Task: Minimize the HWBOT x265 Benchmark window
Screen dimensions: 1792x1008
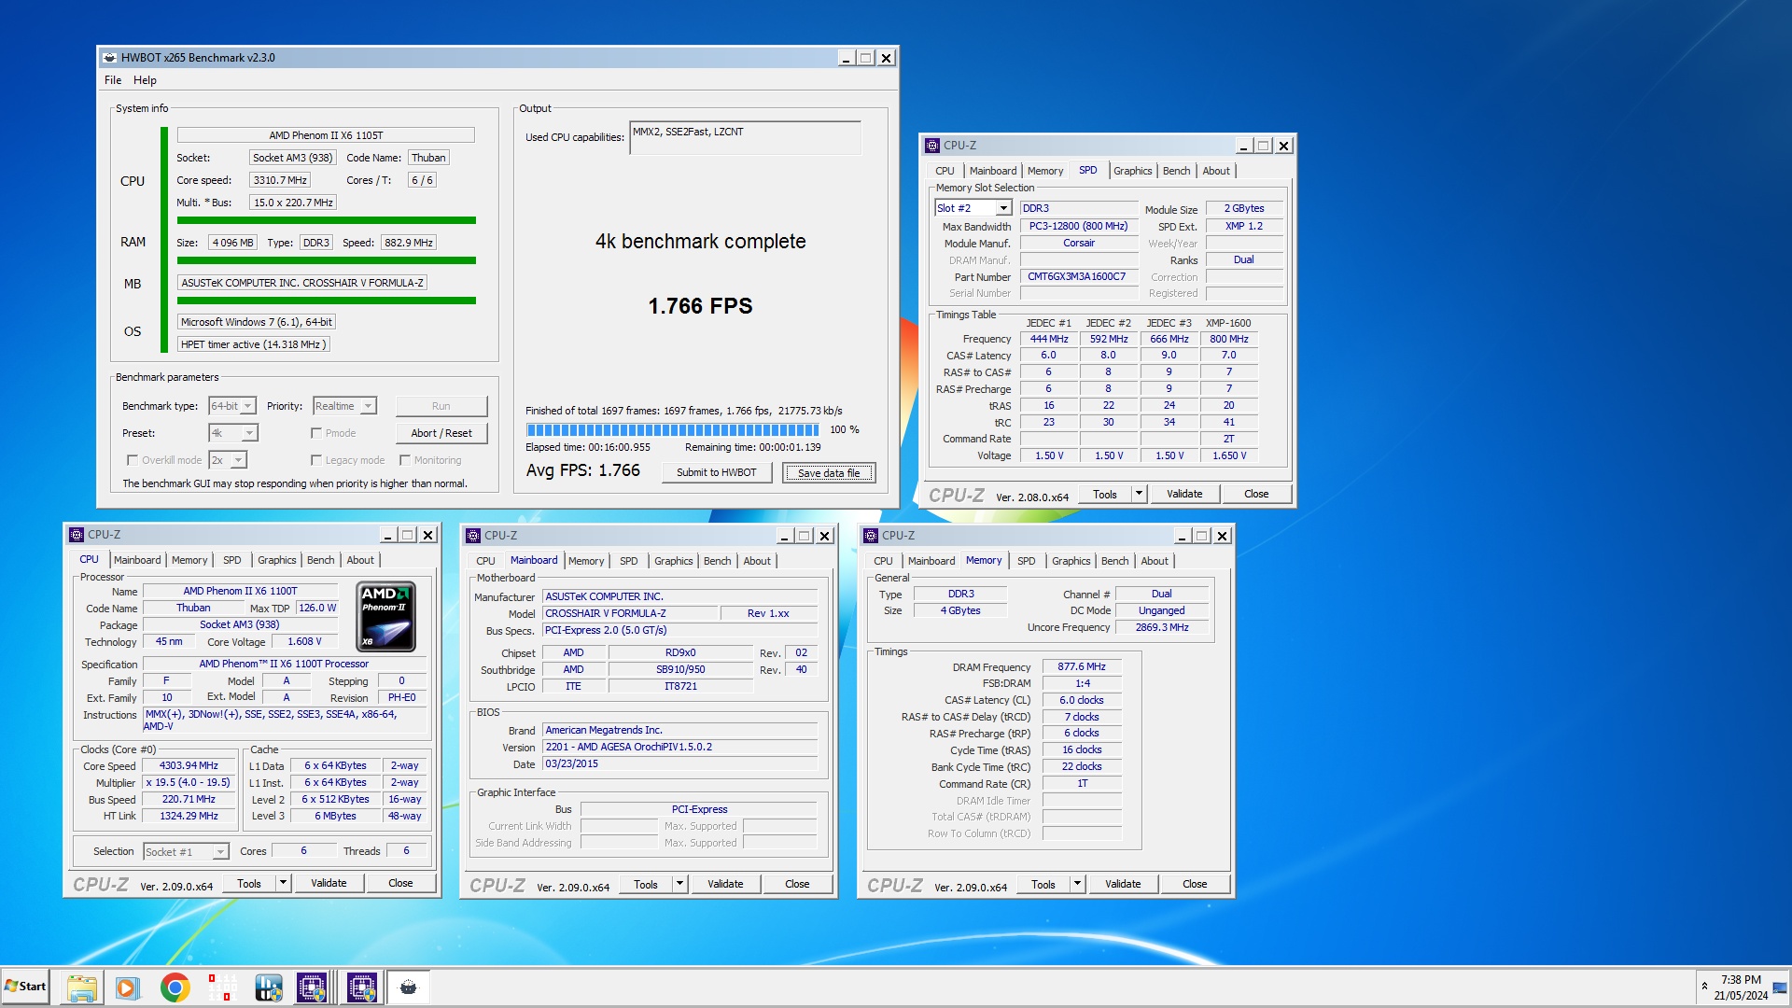Action: 846,58
